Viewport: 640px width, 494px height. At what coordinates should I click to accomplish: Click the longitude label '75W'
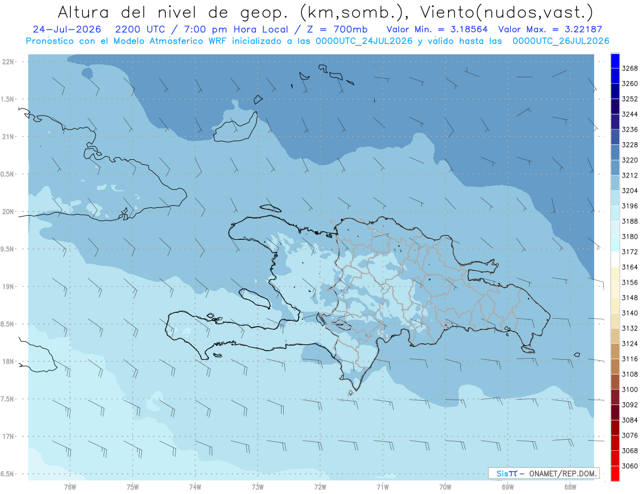click(x=133, y=487)
